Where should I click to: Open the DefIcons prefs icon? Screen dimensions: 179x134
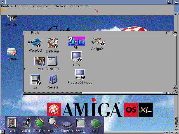(53, 43)
